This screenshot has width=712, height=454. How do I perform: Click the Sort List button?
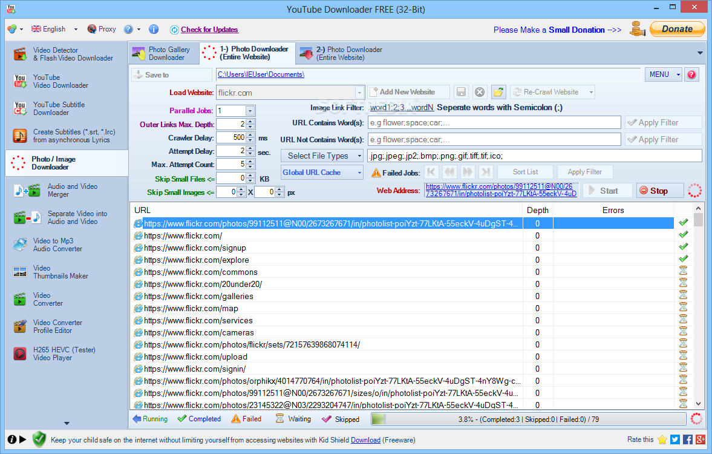point(525,173)
